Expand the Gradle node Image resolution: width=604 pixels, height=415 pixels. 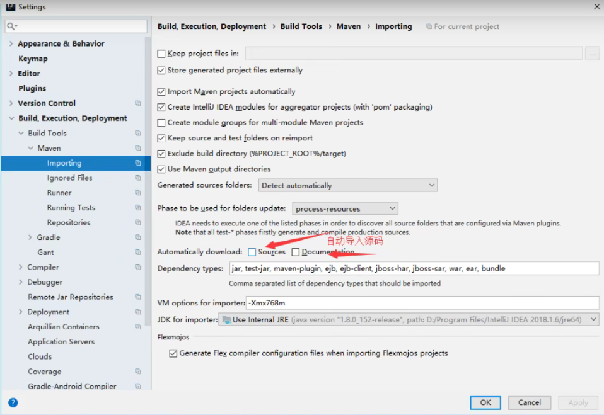point(30,237)
